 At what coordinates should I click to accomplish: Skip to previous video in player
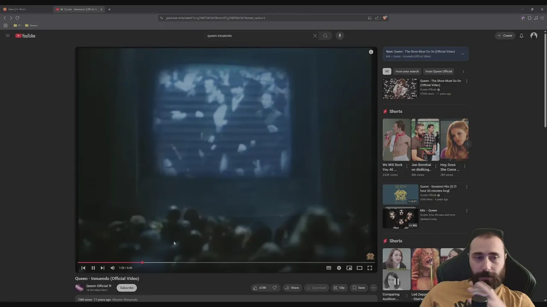83,268
